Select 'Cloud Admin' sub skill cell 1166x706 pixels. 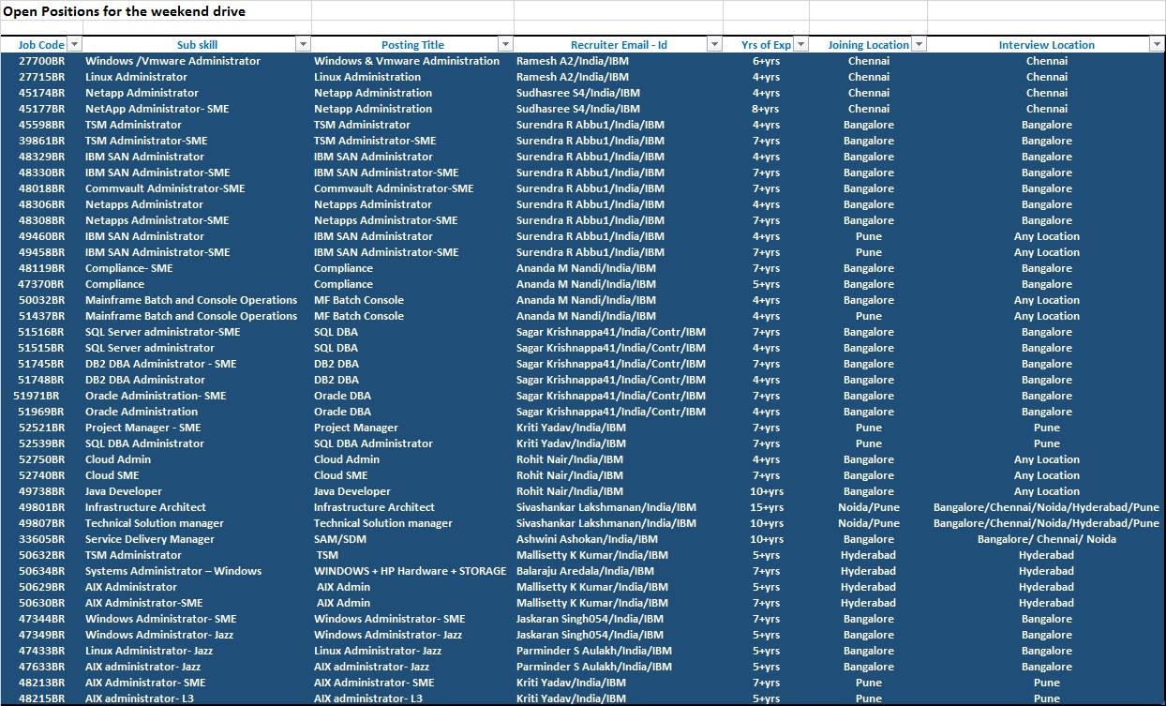point(117,459)
